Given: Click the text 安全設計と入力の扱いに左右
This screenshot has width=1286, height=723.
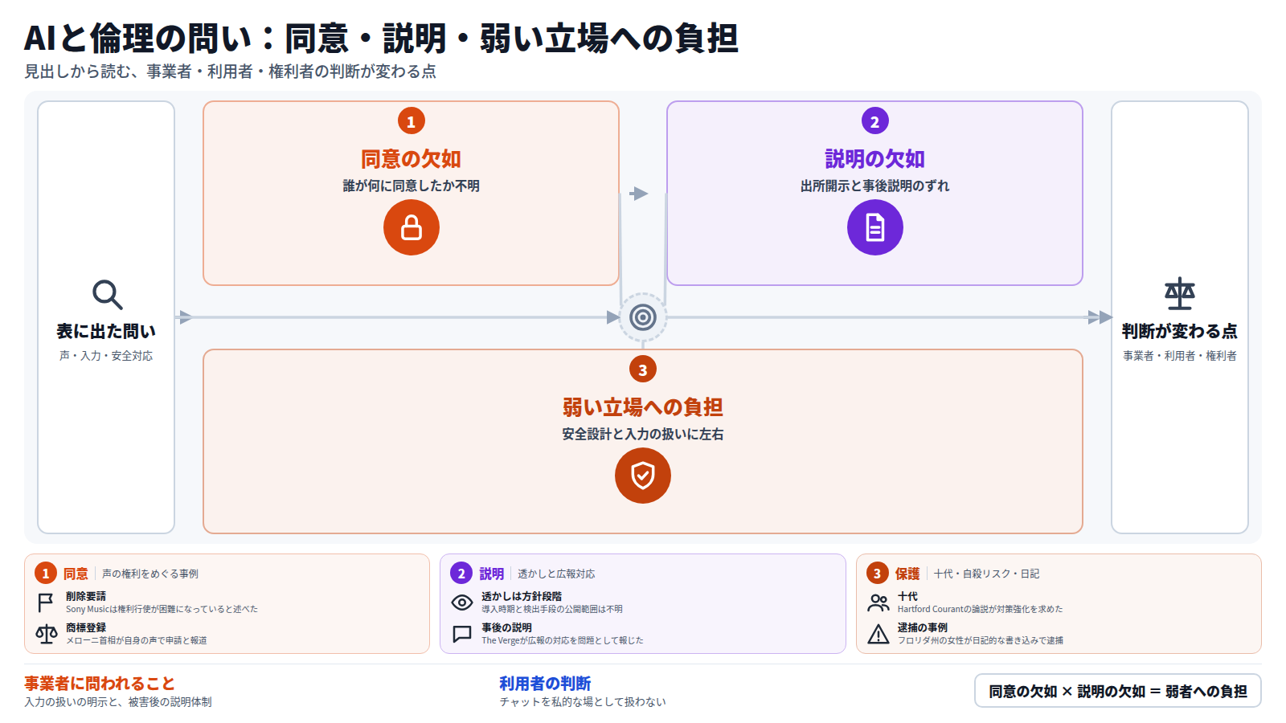Looking at the screenshot, I should coord(643,434).
